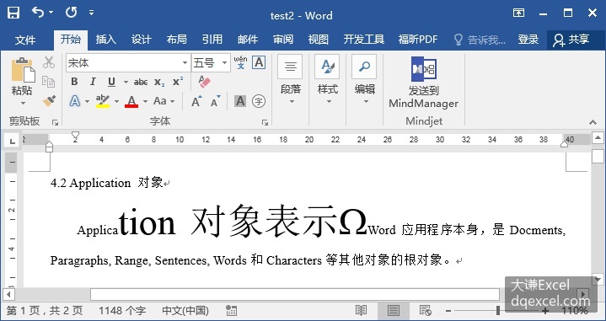Click the 登录 sign-in link
Screen dimensions: 606x321
pos(528,40)
